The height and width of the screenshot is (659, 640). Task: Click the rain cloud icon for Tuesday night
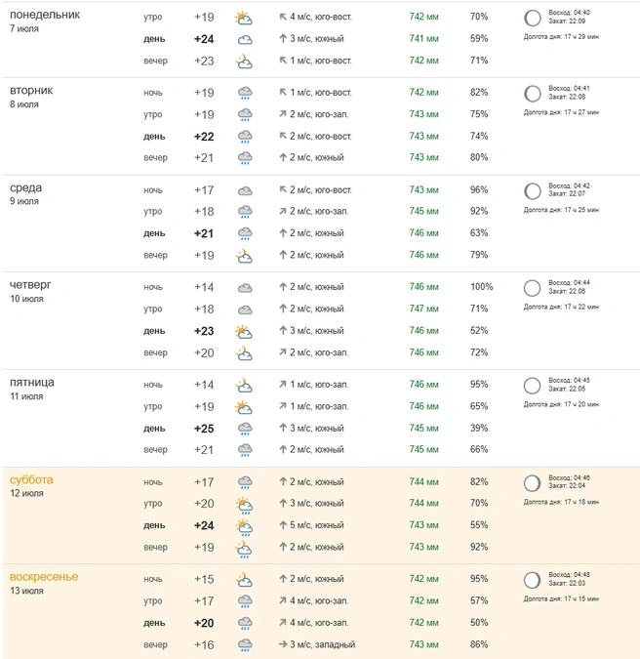245,93
